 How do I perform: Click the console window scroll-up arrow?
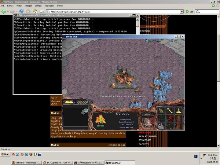pos(137,19)
